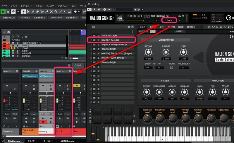
Task: Click the L1 layer button
Action: tap(152, 31)
